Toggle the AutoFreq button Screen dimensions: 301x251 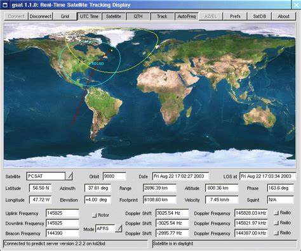[187, 16]
